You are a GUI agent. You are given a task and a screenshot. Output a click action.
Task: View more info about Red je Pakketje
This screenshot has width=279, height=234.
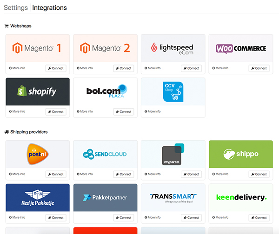click(17, 217)
